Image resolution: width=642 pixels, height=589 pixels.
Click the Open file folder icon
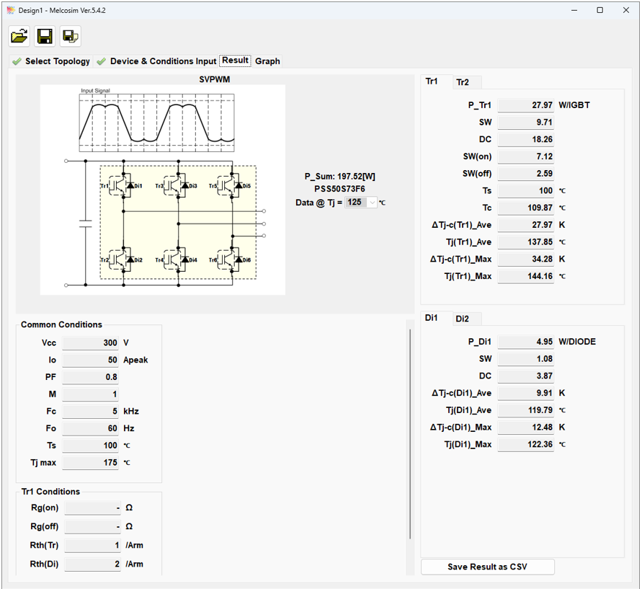19,36
